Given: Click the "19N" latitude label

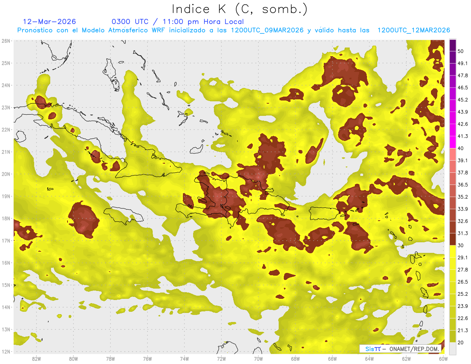Looking at the screenshot, I should [6, 196].
